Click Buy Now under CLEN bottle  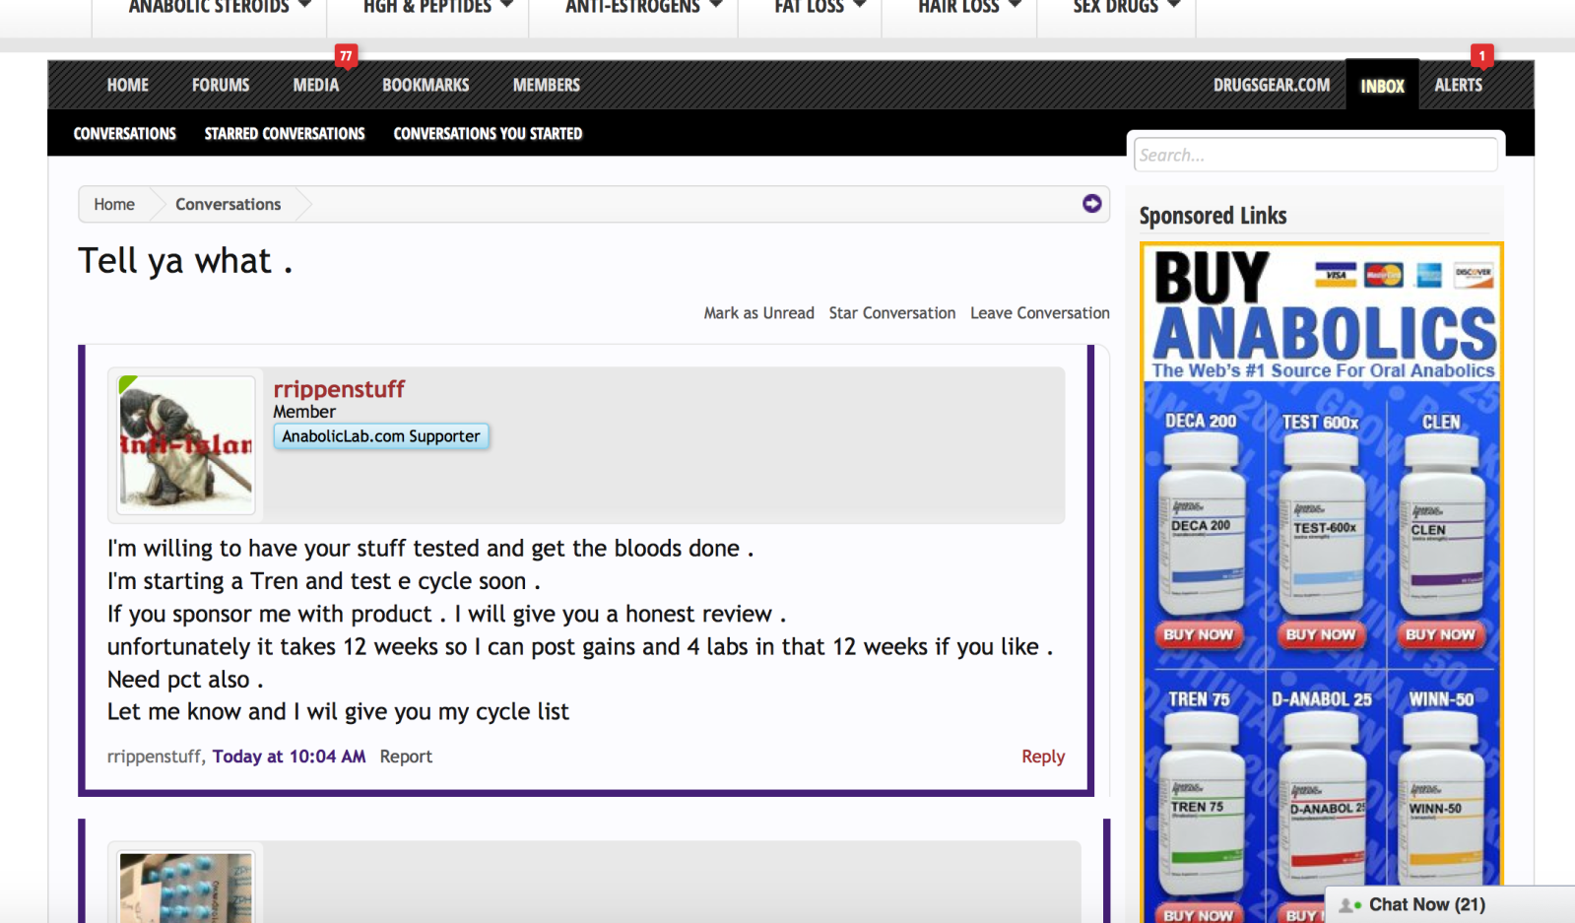coord(1440,634)
